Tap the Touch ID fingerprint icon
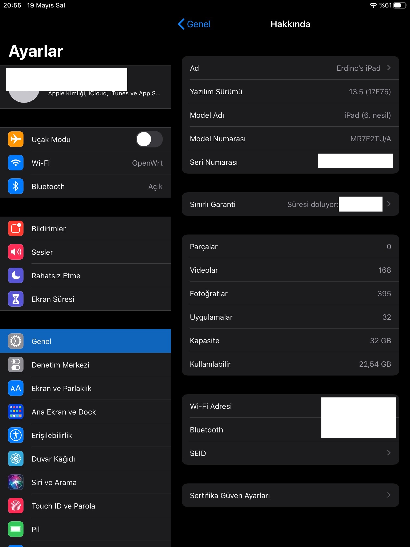The width and height of the screenshot is (410, 547). coord(16,506)
